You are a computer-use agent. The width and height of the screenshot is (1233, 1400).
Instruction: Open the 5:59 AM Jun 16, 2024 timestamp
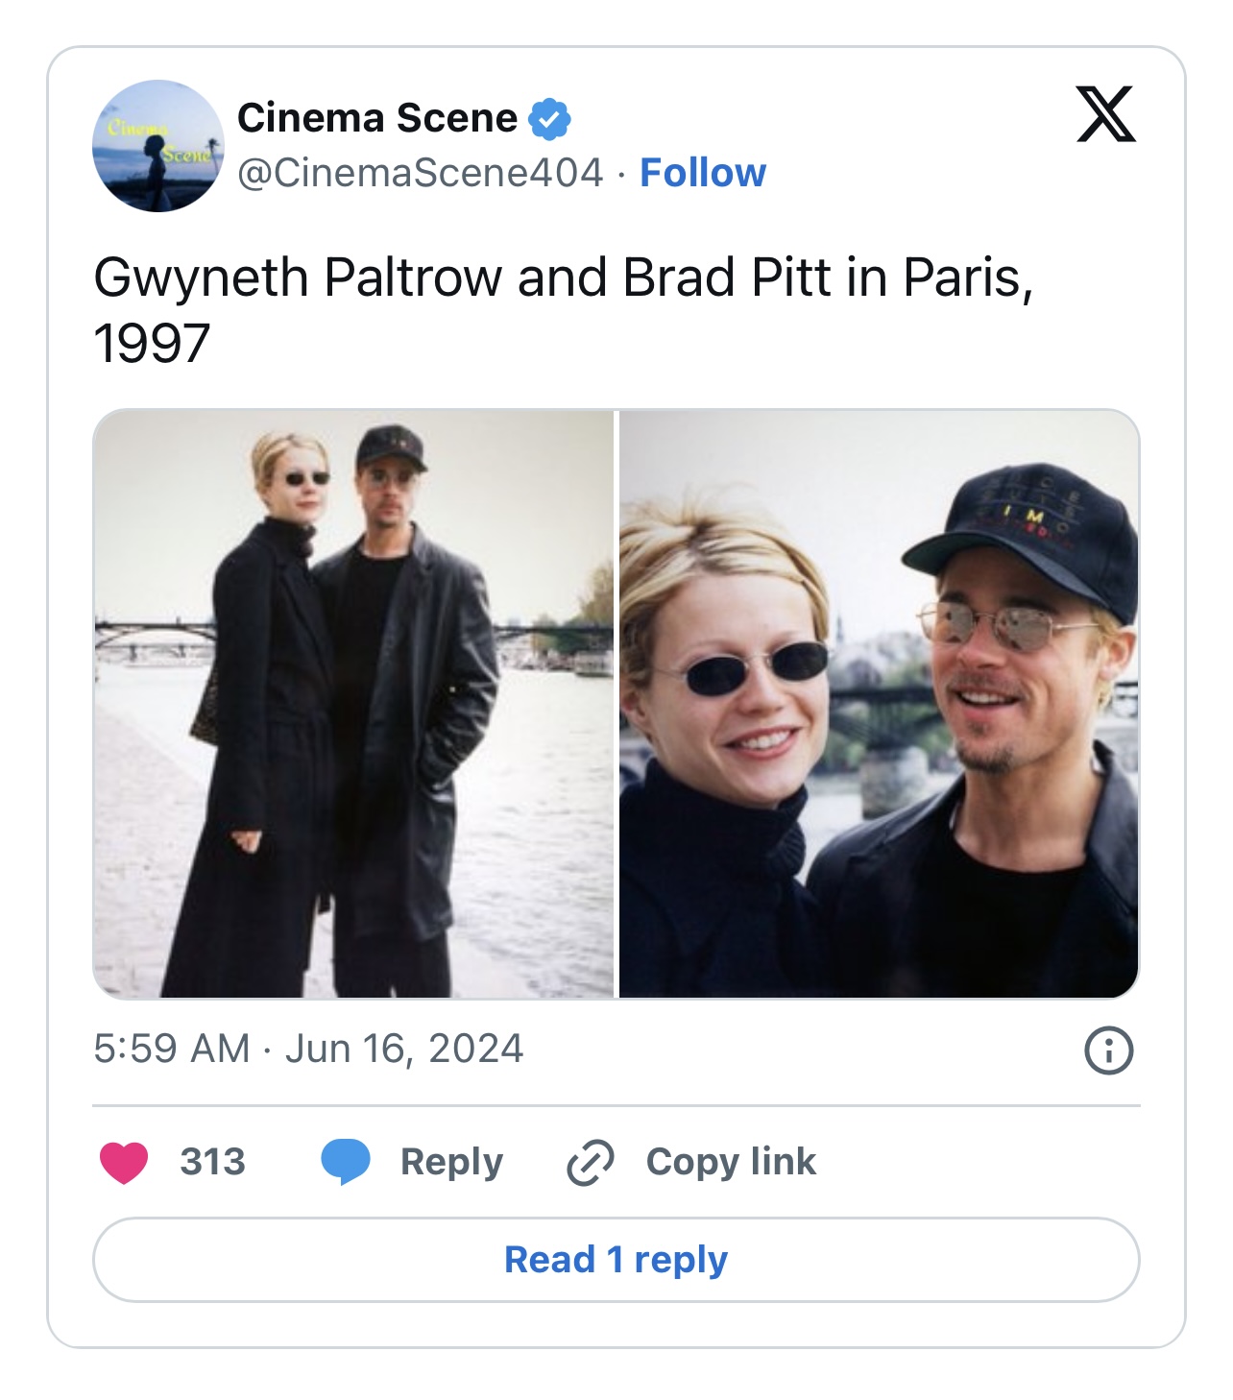coord(308,1049)
